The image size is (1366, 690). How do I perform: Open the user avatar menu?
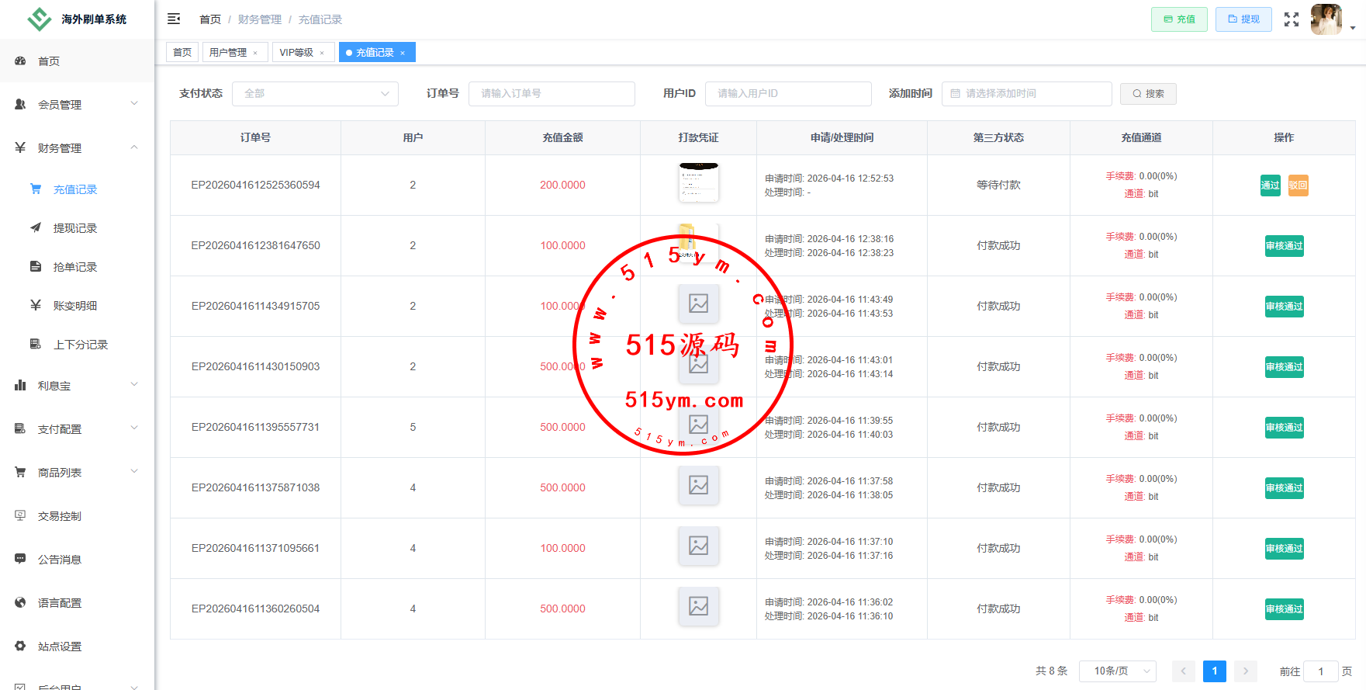pos(1326,19)
